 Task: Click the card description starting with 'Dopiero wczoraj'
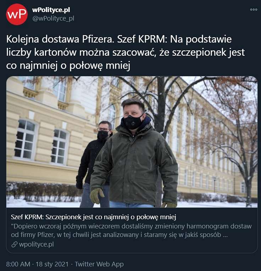(x=131, y=230)
